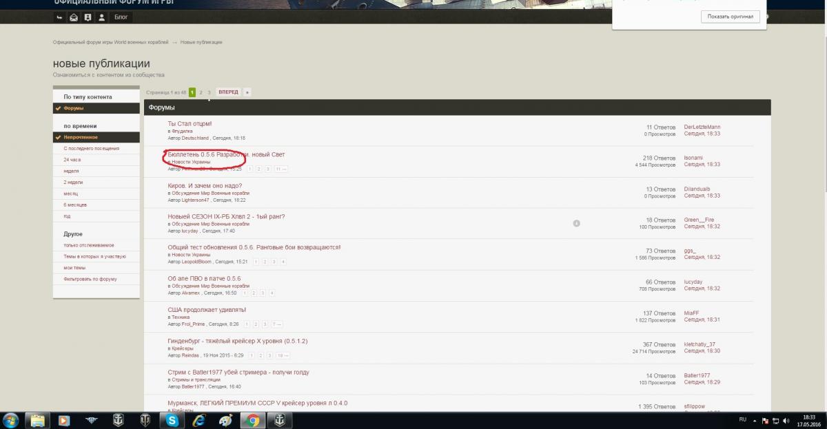This screenshot has height=429, width=827.
Task: Jump to page 7 of США topic
Action: tap(276, 324)
